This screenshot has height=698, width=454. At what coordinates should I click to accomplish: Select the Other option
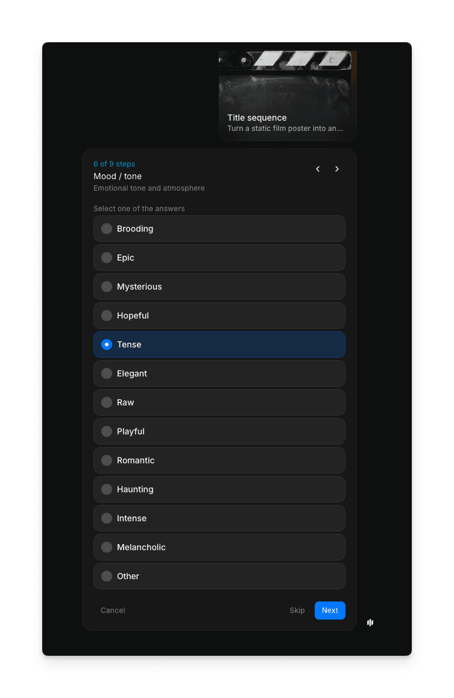click(219, 576)
